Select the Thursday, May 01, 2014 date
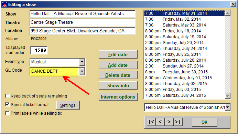The image size is (238, 134). click(x=184, y=13)
